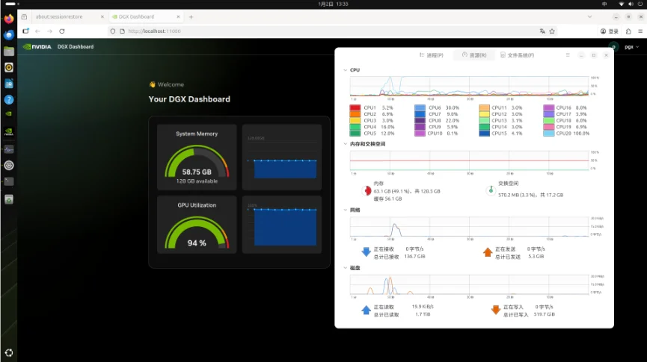This screenshot has height=362, width=647.
Task: Click the browser reload icon
Action: point(61,31)
